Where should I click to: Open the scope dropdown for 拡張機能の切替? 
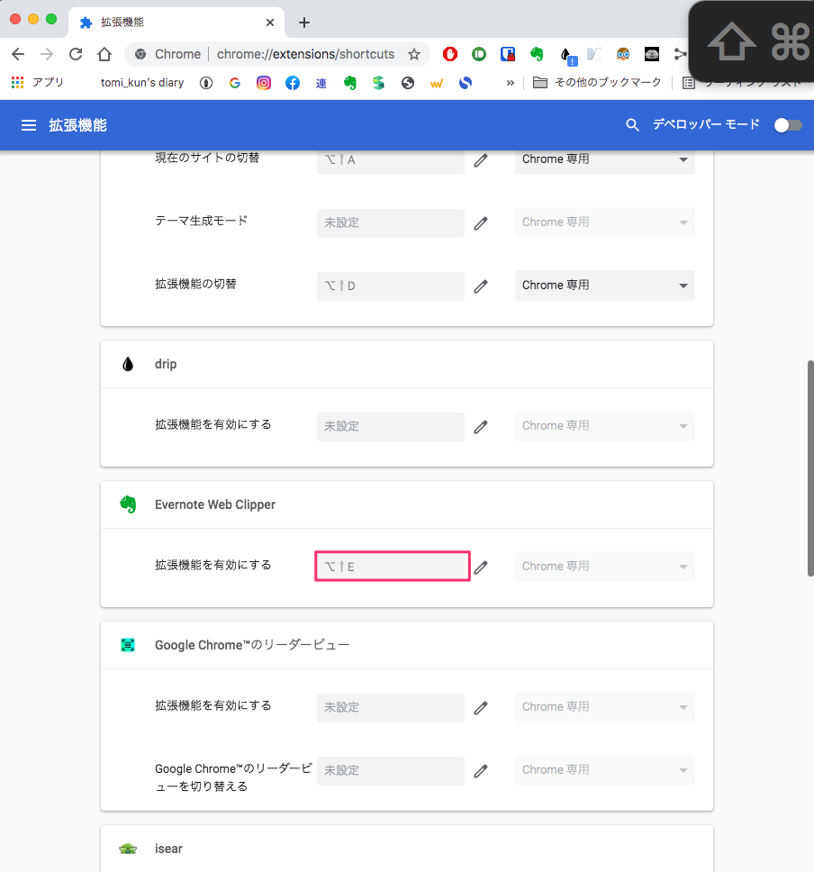[604, 286]
